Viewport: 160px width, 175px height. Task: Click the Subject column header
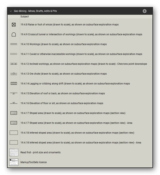[x=25, y=17]
